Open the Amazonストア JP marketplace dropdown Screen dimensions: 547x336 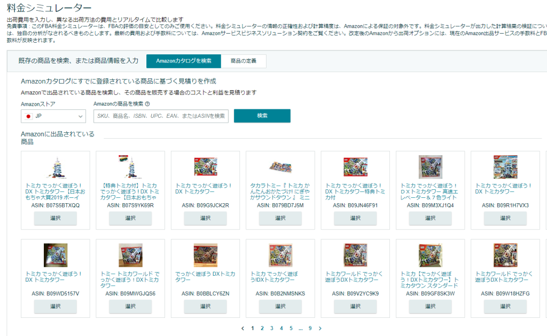tap(53, 116)
